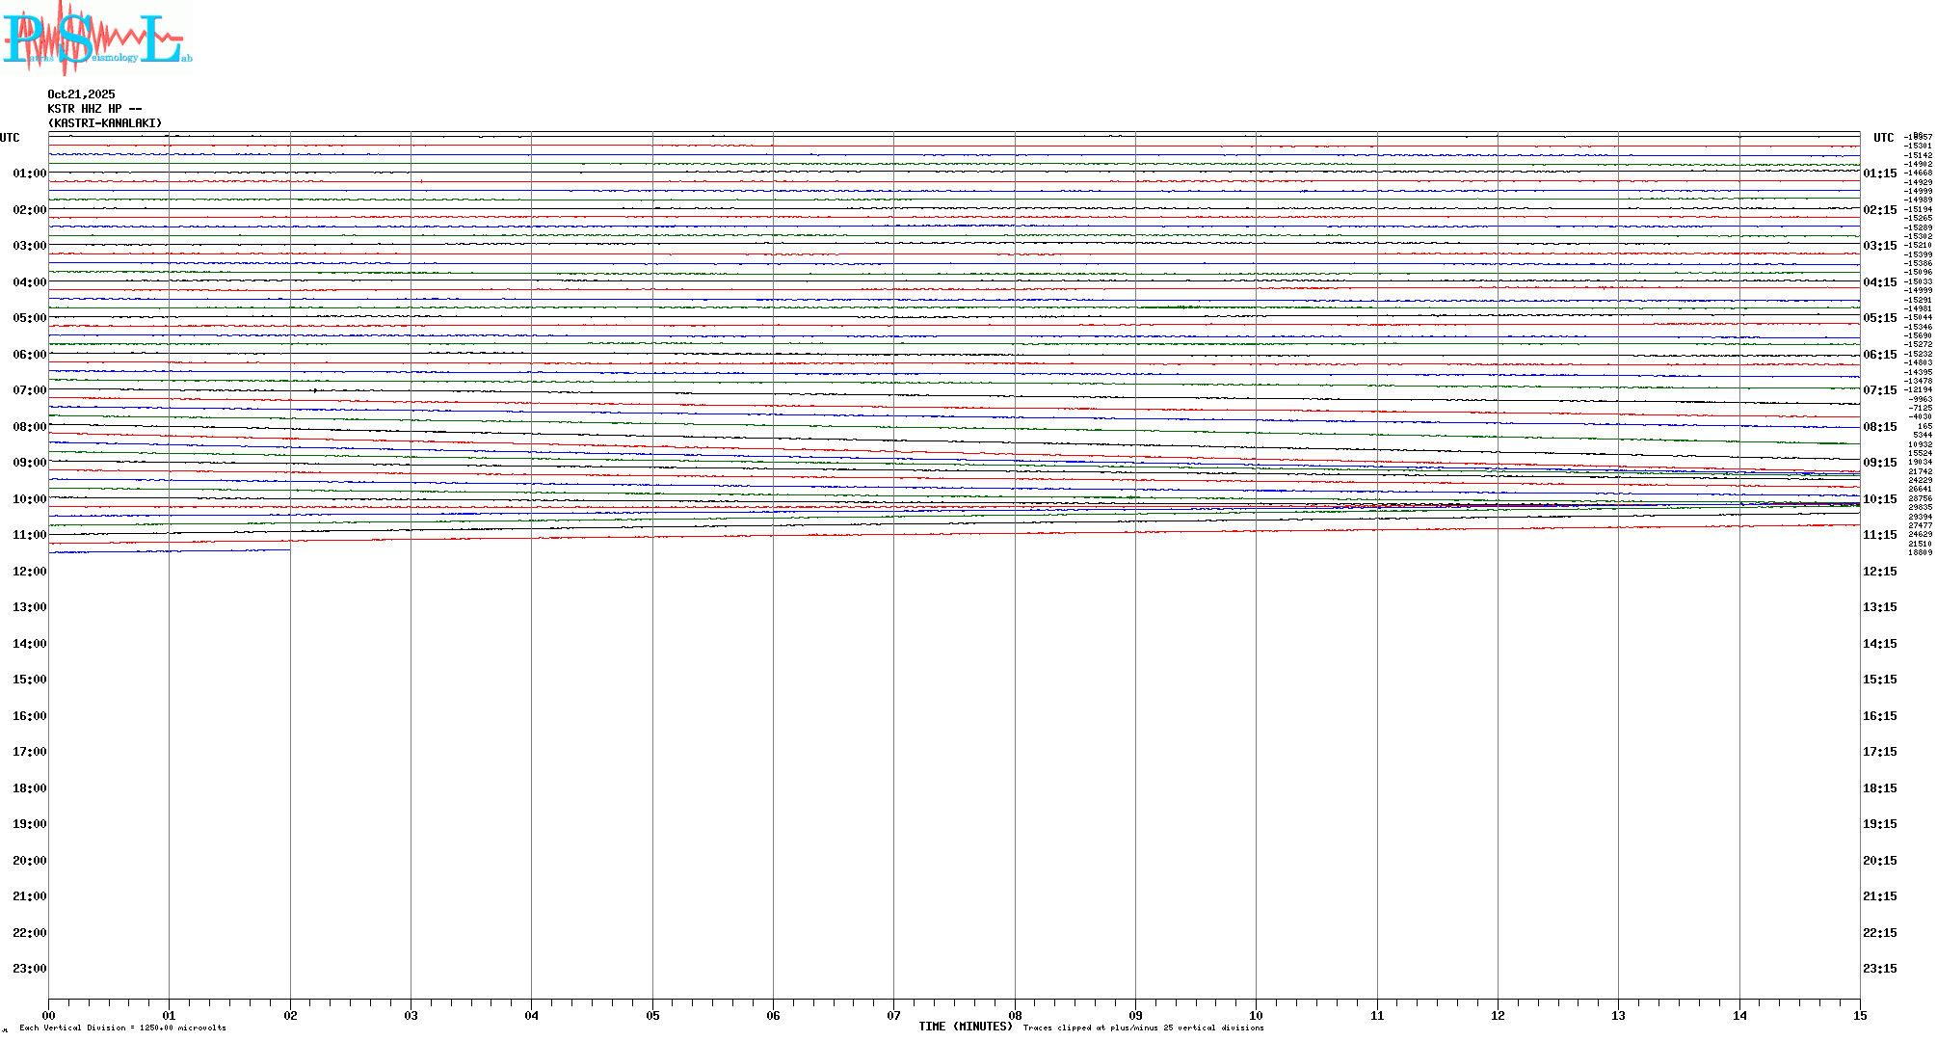Select the 23:00 hour label on left
This screenshot has width=1937, height=1041.
pyautogui.click(x=29, y=969)
